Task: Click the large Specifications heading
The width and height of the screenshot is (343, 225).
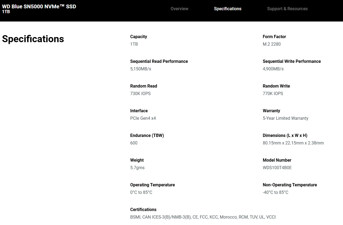Action: 33,39
